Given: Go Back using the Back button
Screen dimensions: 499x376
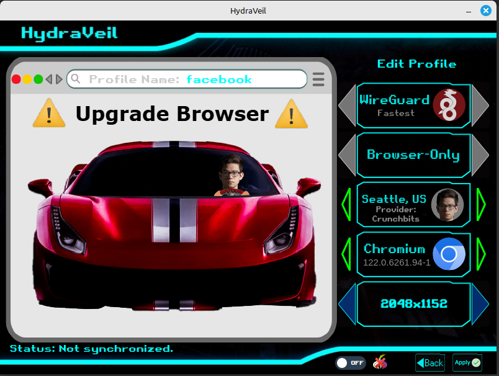Looking at the screenshot, I should [430, 362].
